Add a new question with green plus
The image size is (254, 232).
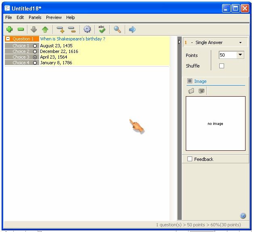(x=9, y=30)
